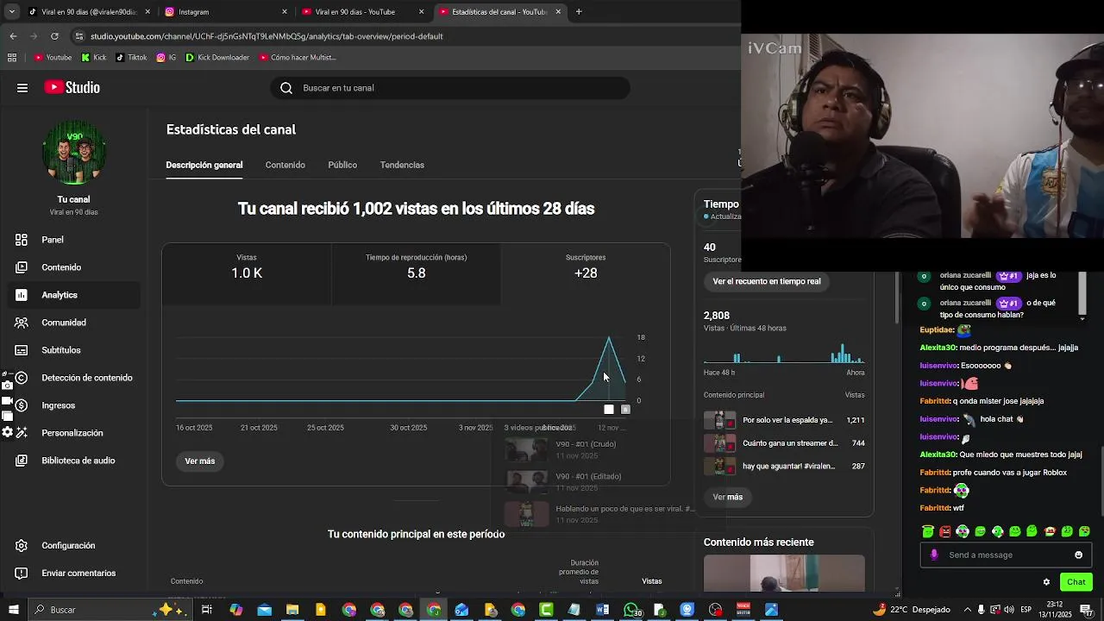Open the Kick Downloader bookmark
1104x621 pixels.
point(217,58)
